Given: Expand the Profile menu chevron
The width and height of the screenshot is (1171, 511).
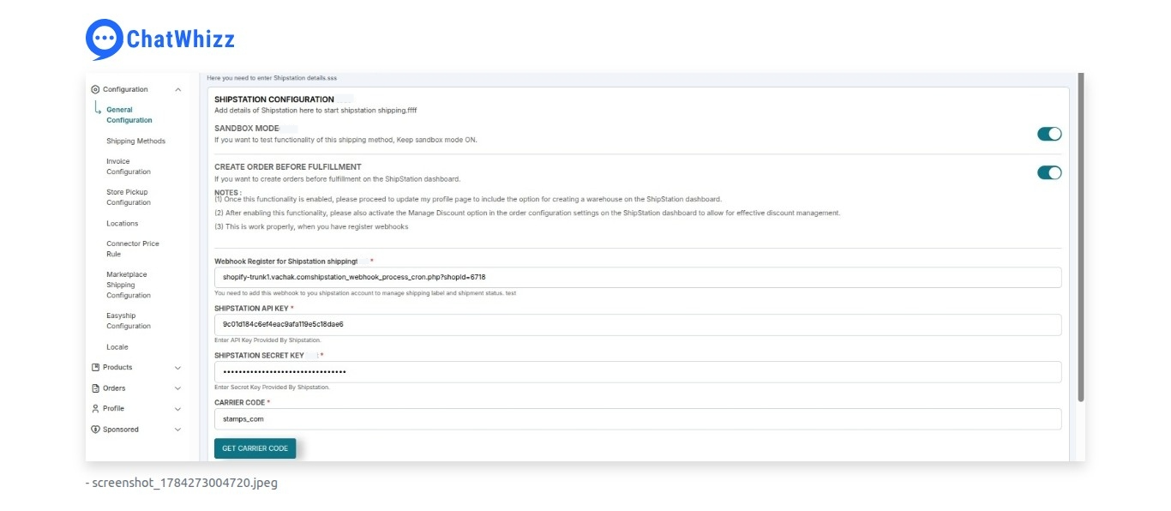Looking at the screenshot, I should pyautogui.click(x=177, y=409).
